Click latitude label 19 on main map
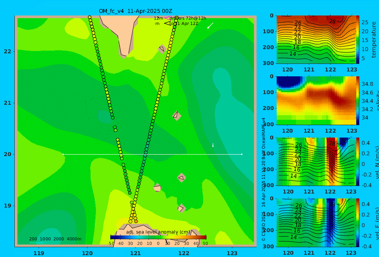 click(x=8, y=206)
